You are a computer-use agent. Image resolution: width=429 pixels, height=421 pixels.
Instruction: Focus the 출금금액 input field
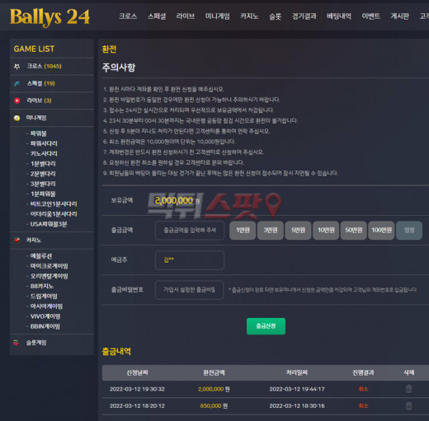(x=190, y=230)
